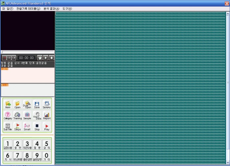Open the Category question-mark icon
The image size is (230, 166).
click(8, 116)
